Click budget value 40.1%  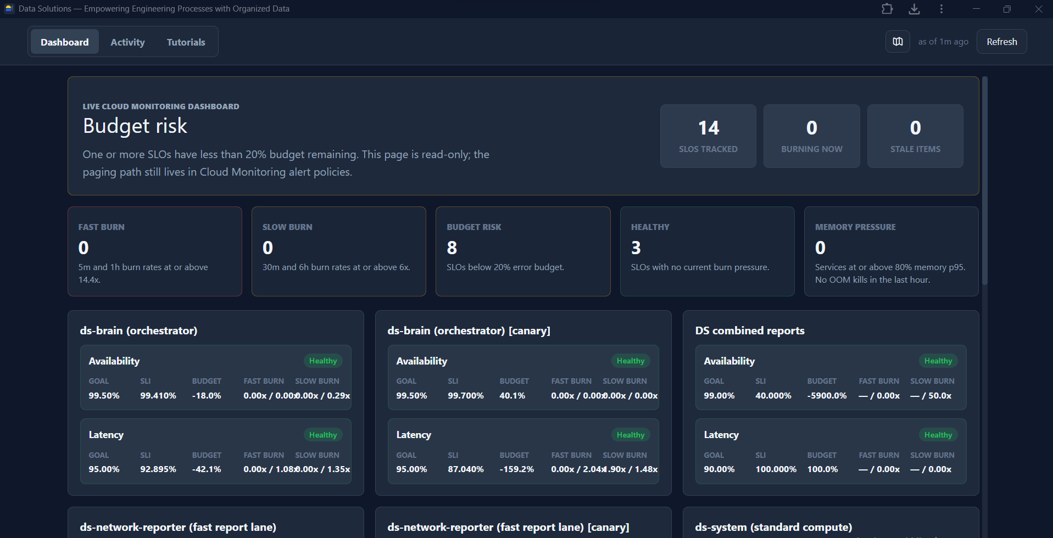point(512,395)
